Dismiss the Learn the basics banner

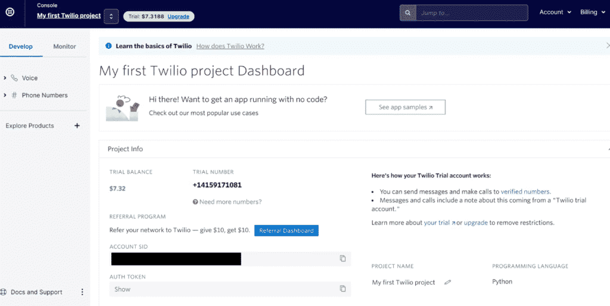[x=608, y=45]
